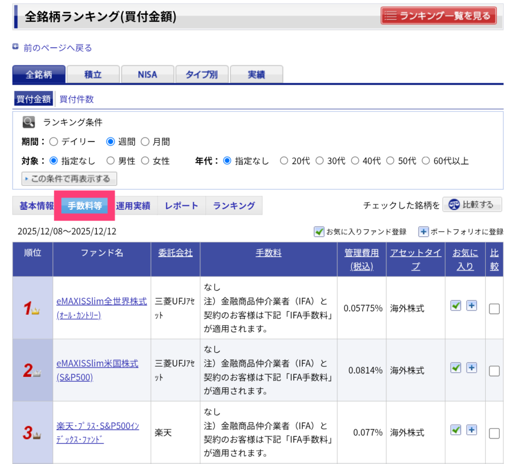
Task: Select the デイリー period radio button
Action: (x=54, y=142)
